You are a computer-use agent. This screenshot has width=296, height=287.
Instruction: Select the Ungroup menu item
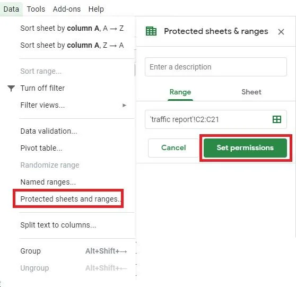[34, 268]
